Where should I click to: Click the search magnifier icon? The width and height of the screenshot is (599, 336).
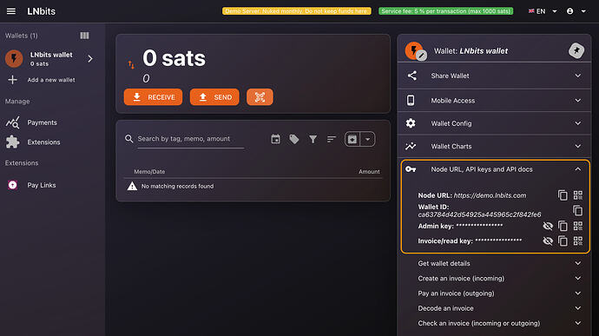129,139
